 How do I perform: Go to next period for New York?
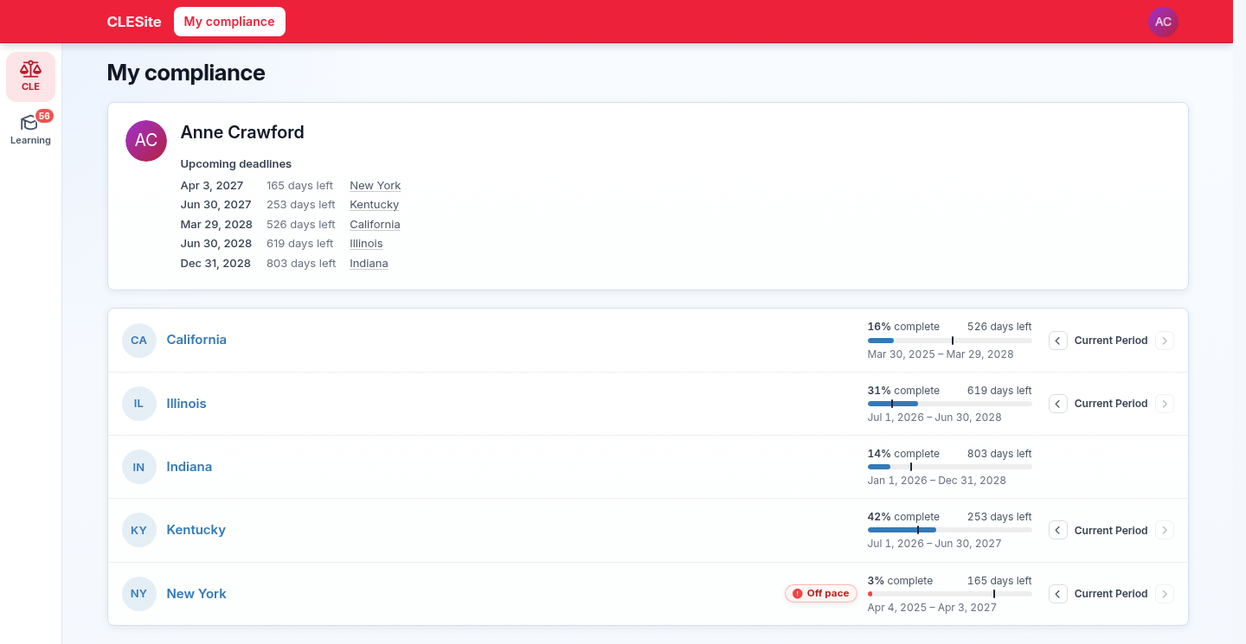(x=1165, y=594)
